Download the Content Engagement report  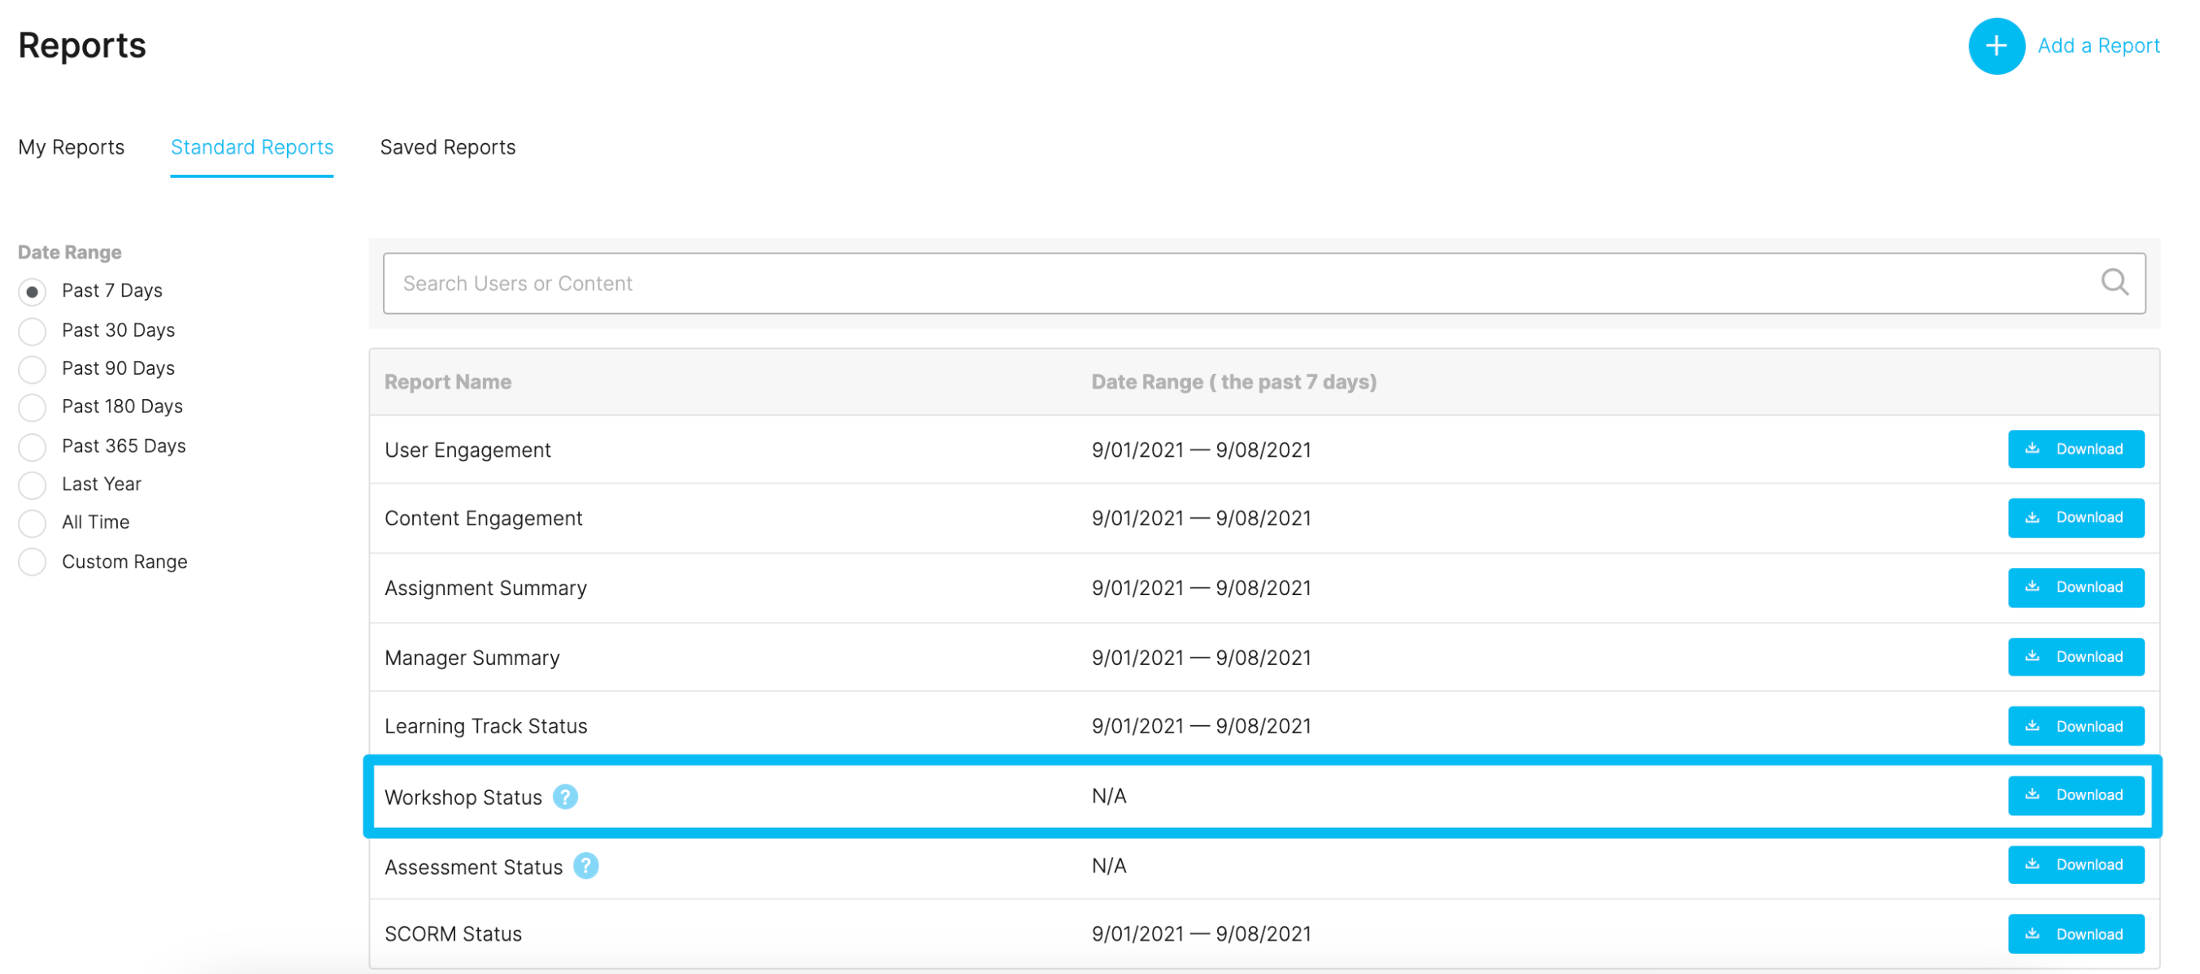click(2076, 518)
